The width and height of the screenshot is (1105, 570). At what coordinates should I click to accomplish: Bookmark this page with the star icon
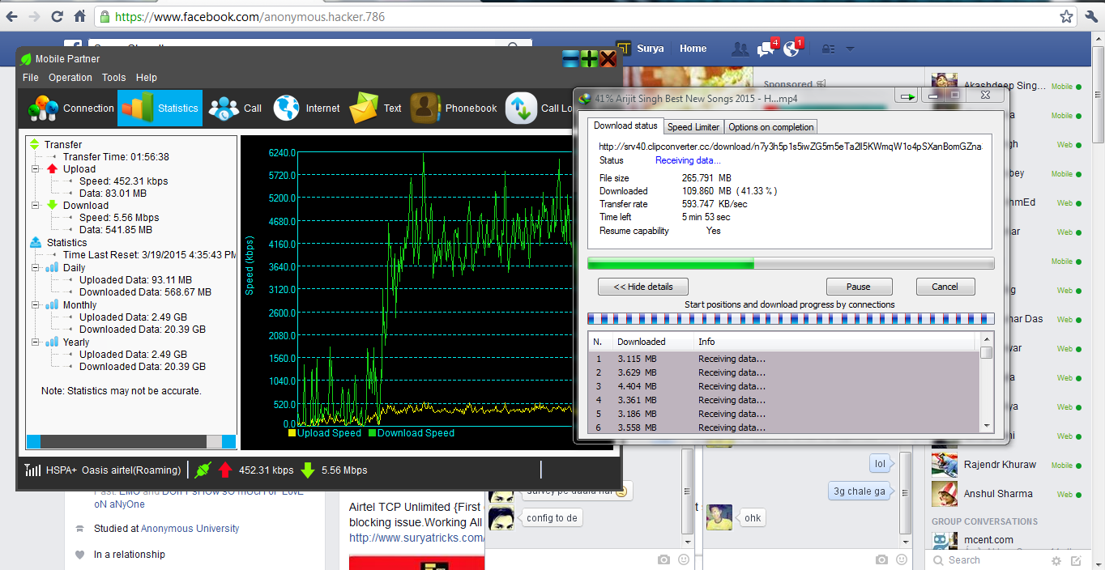point(1067,16)
